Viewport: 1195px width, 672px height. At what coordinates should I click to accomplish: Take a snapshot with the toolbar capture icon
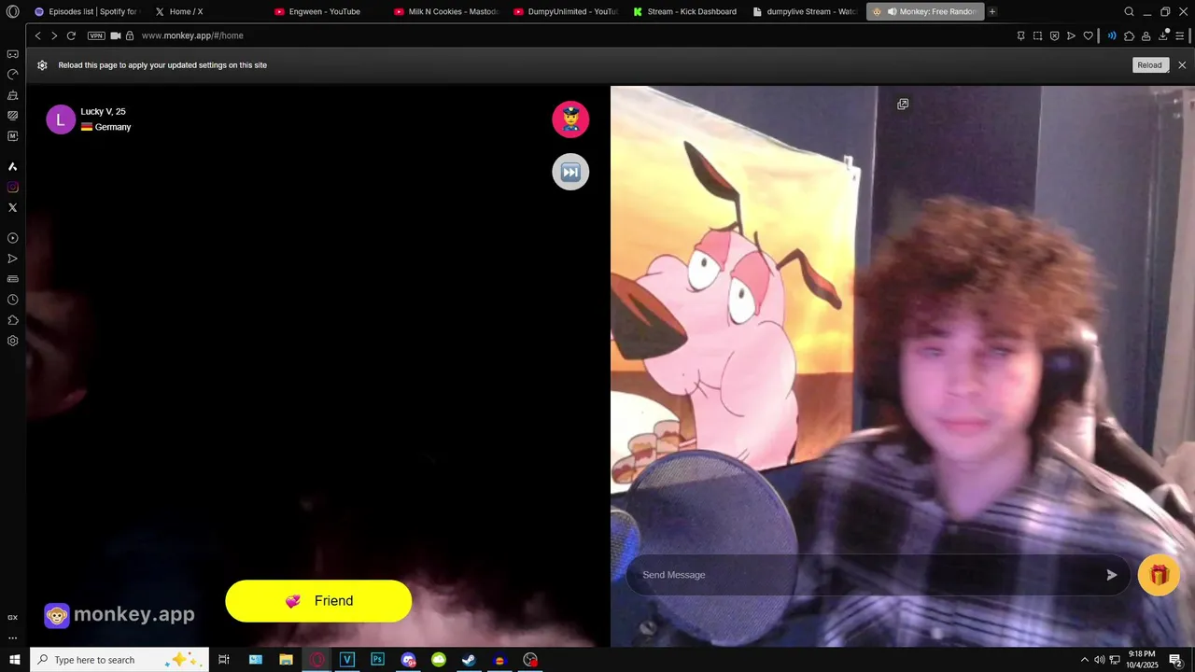tap(1037, 35)
